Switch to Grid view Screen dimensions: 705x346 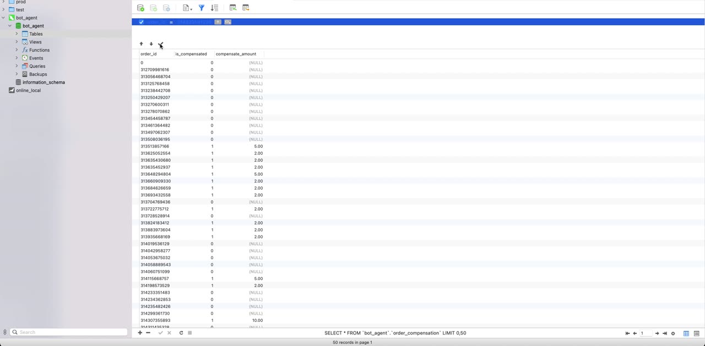(686, 333)
